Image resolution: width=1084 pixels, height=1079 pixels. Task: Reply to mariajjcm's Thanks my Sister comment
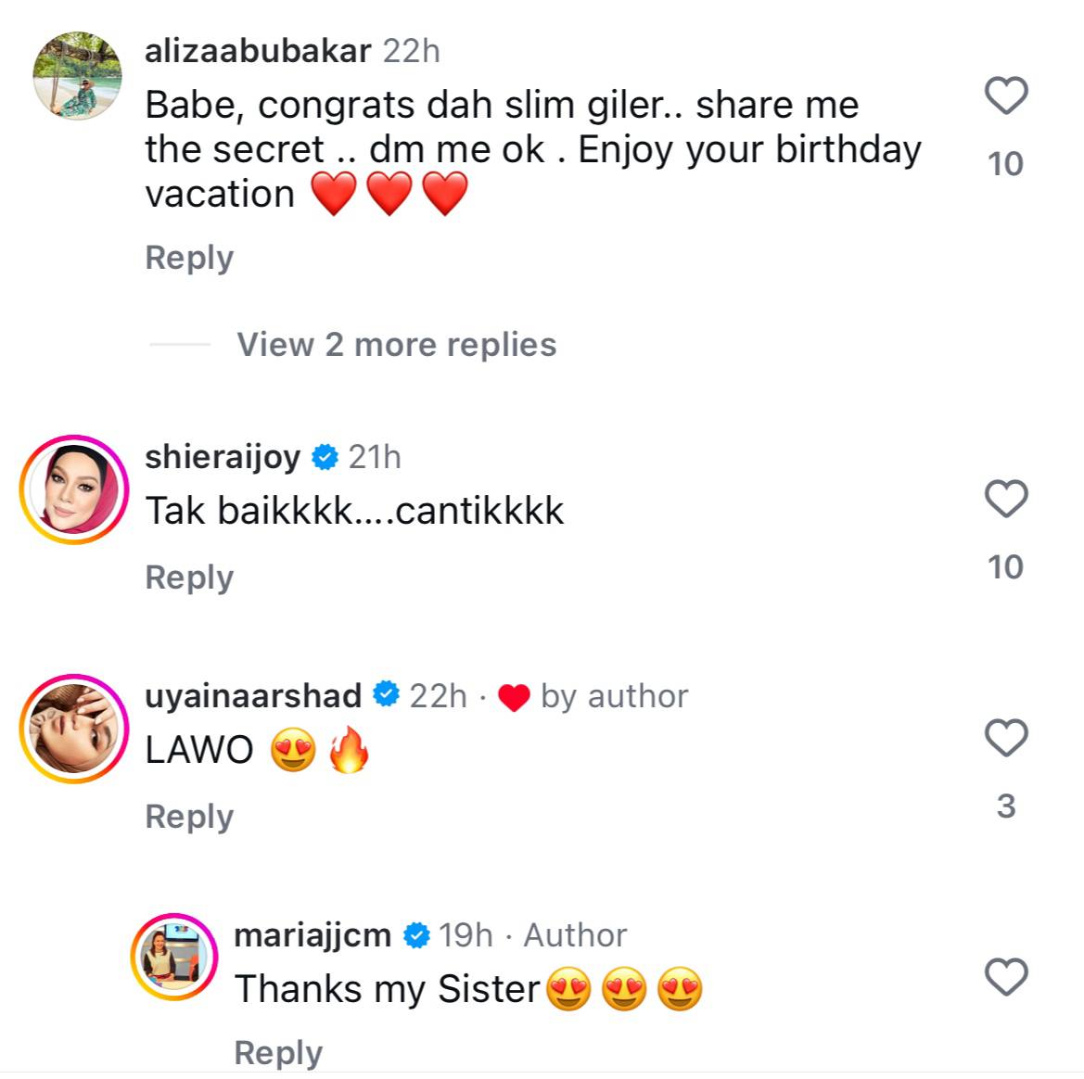pyautogui.click(x=278, y=1053)
